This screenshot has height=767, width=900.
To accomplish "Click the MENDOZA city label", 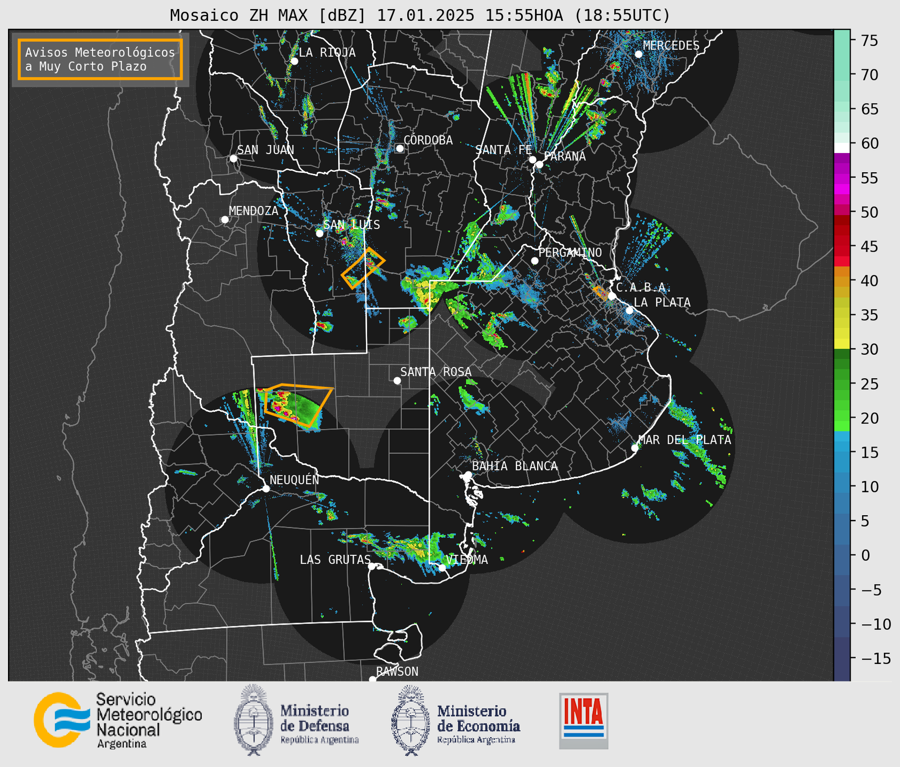I will point(253,211).
